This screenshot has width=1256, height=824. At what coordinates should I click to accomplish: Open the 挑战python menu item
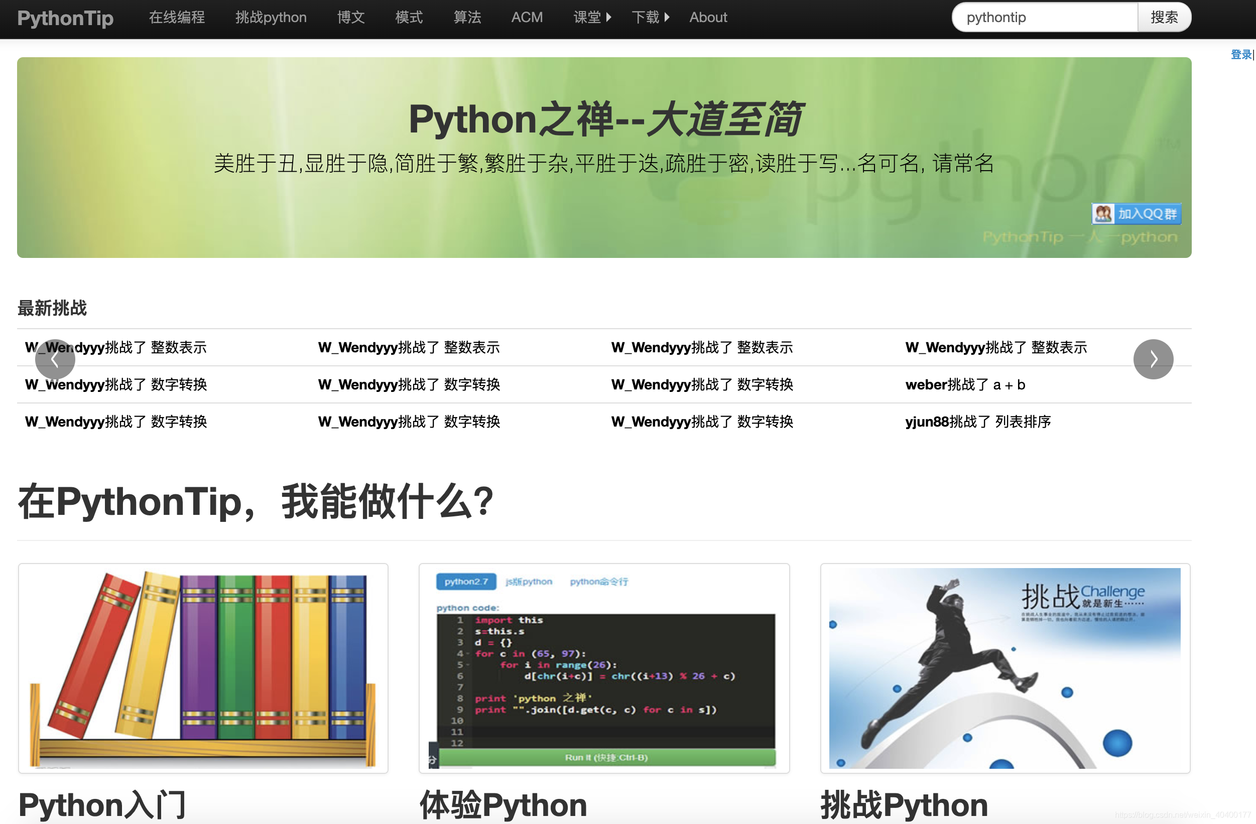[271, 18]
